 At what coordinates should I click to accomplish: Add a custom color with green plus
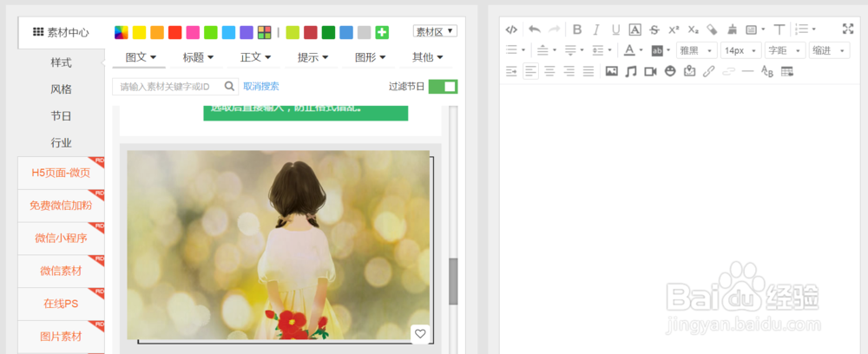tap(382, 32)
